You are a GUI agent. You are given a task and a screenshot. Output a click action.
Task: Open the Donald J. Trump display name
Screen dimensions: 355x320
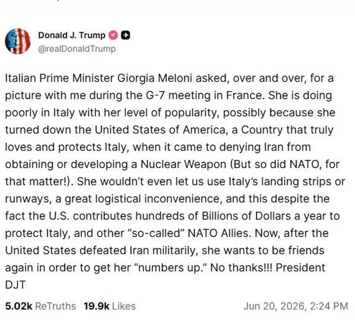click(x=72, y=35)
